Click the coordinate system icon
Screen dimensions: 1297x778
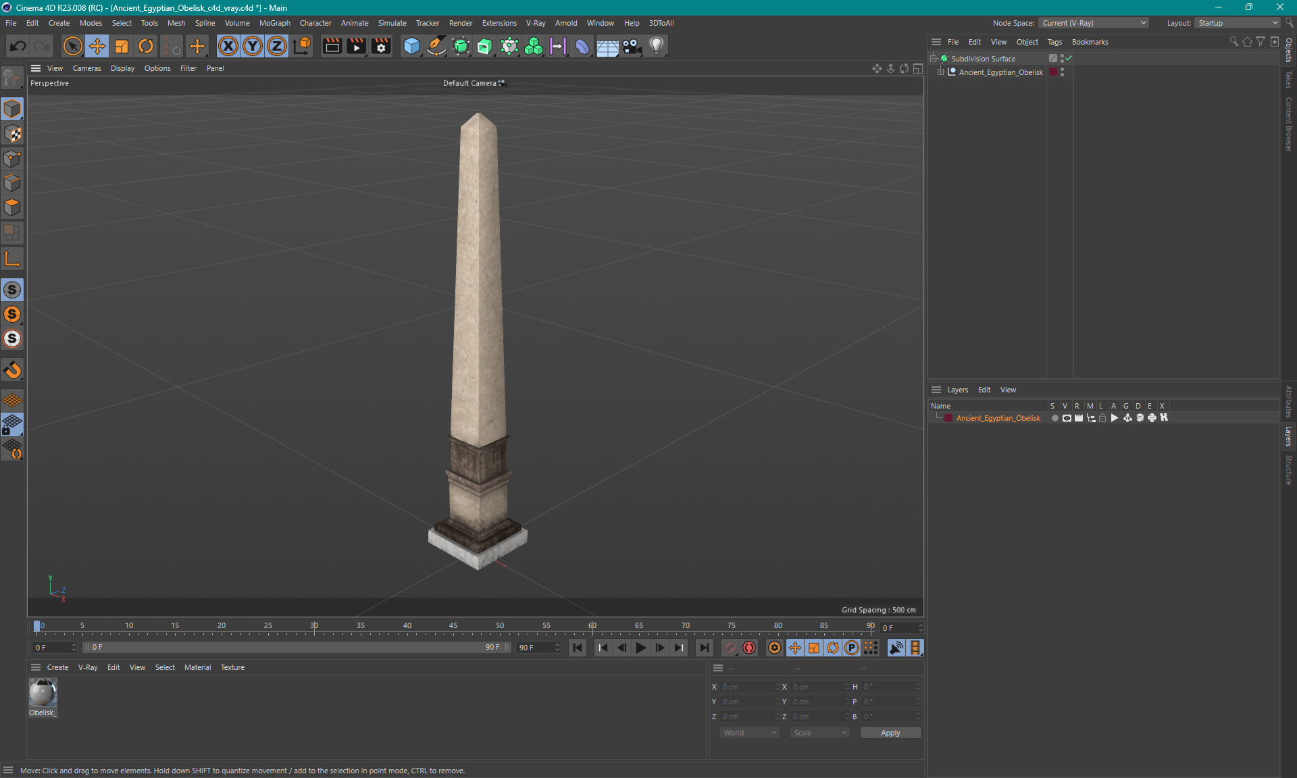click(x=303, y=46)
